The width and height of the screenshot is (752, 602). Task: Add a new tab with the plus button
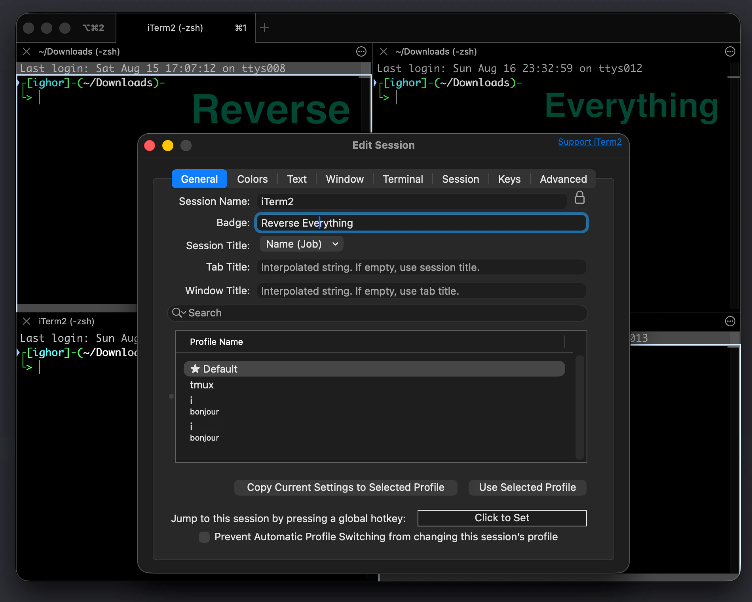coord(265,28)
